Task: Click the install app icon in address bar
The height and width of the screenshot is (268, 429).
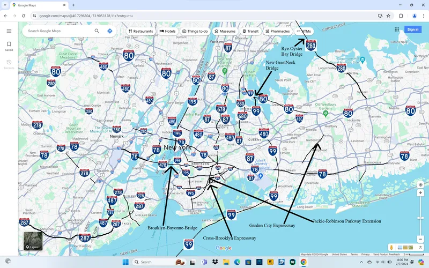Action: pyautogui.click(x=380, y=16)
